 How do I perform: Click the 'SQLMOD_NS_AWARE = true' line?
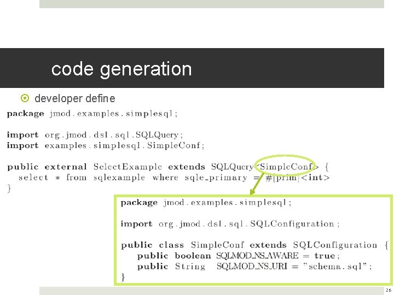coord(238,256)
